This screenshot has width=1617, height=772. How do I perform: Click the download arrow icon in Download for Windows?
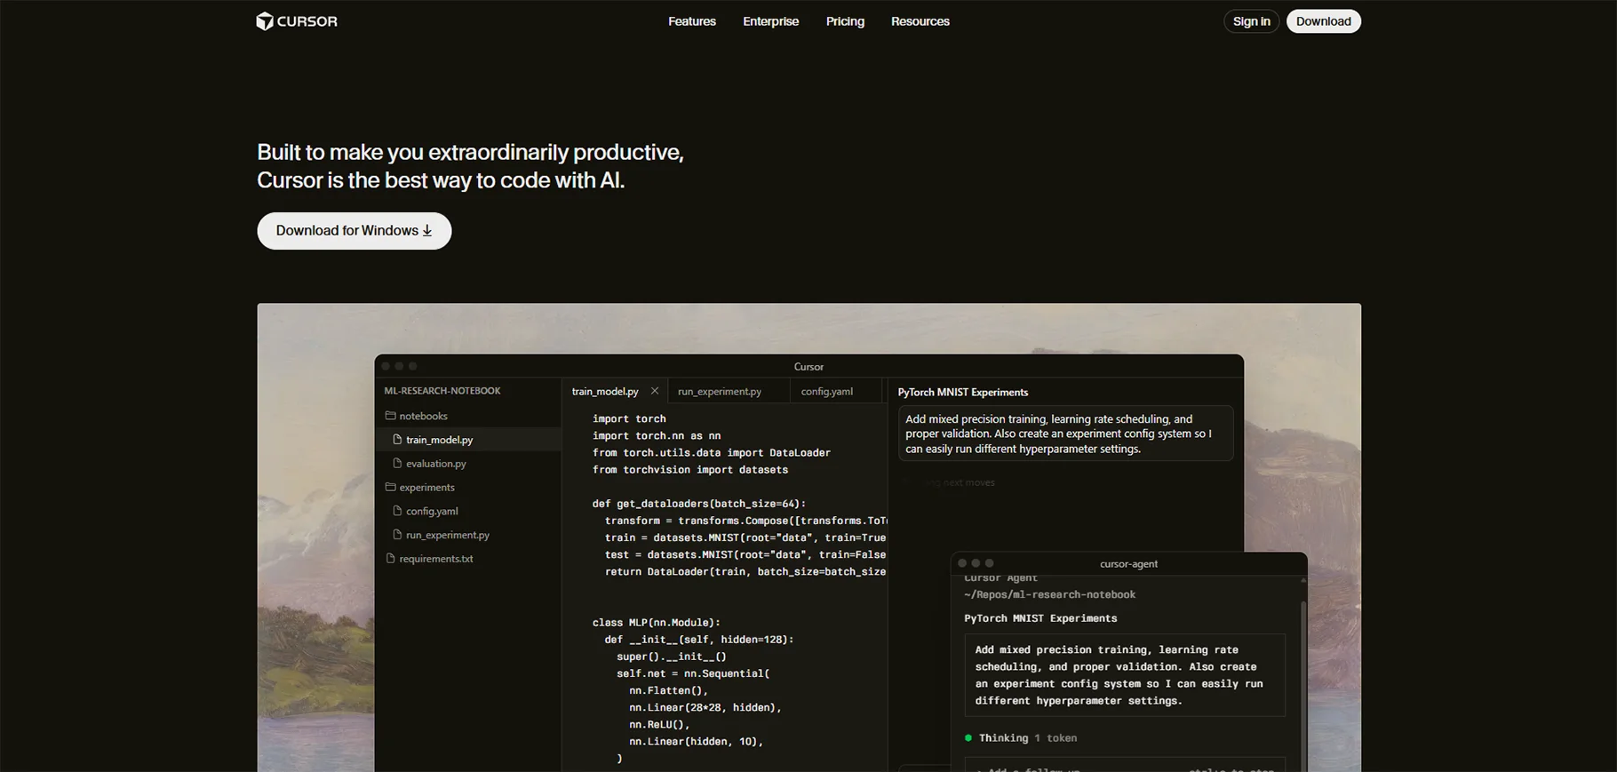click(x=427, y=231)
